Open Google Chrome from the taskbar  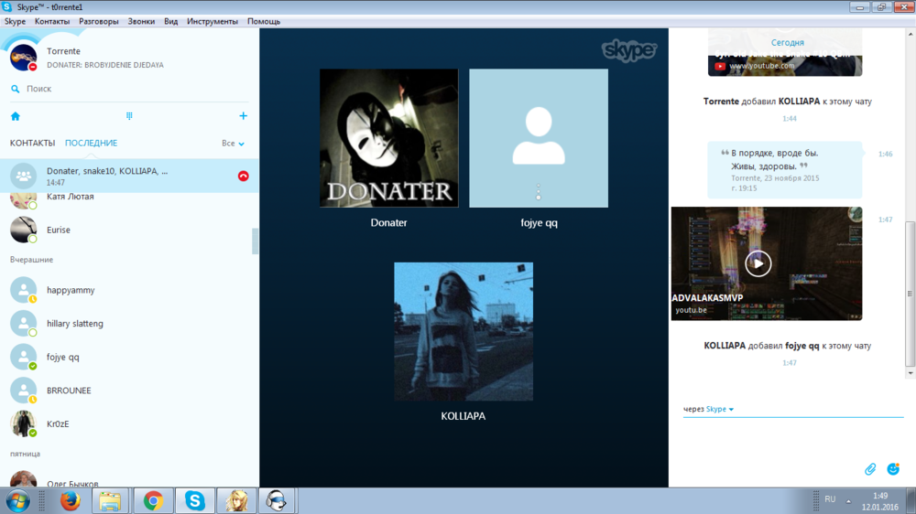(x=153, y=500)
